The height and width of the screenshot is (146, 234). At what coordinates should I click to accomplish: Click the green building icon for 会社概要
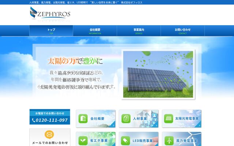click(83, 119)
